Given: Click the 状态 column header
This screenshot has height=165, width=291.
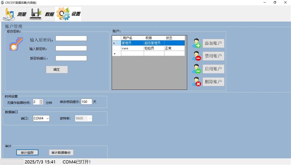Looking at the screenshot, I should click(175, 38).
